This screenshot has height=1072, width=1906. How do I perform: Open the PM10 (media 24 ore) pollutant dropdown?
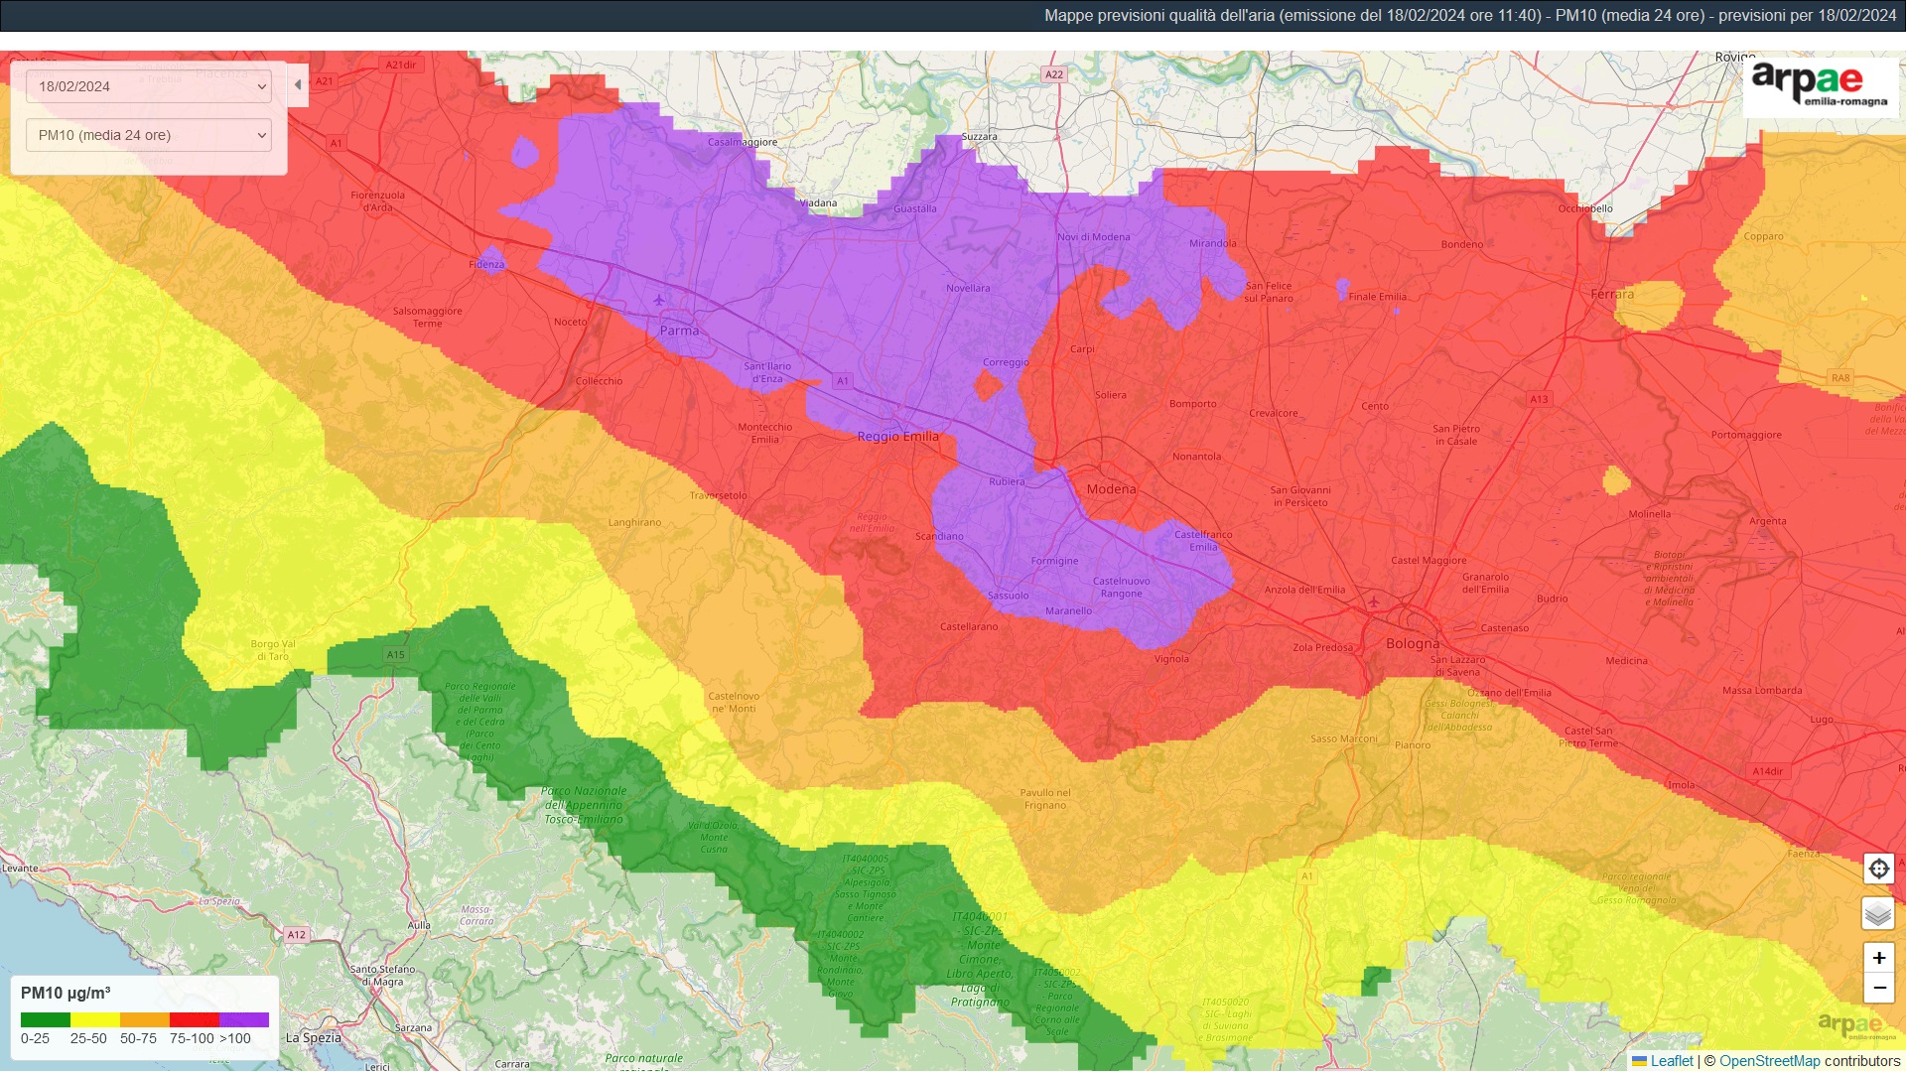point(149,135)
